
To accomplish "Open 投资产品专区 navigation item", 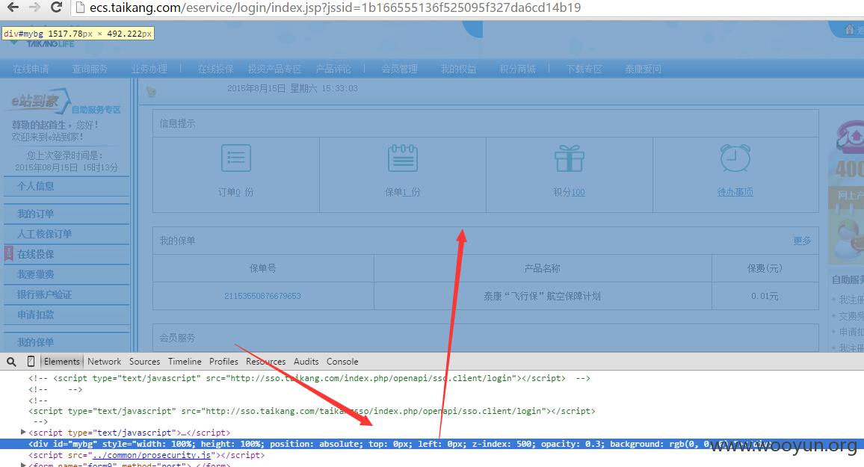I will (274, 69).
